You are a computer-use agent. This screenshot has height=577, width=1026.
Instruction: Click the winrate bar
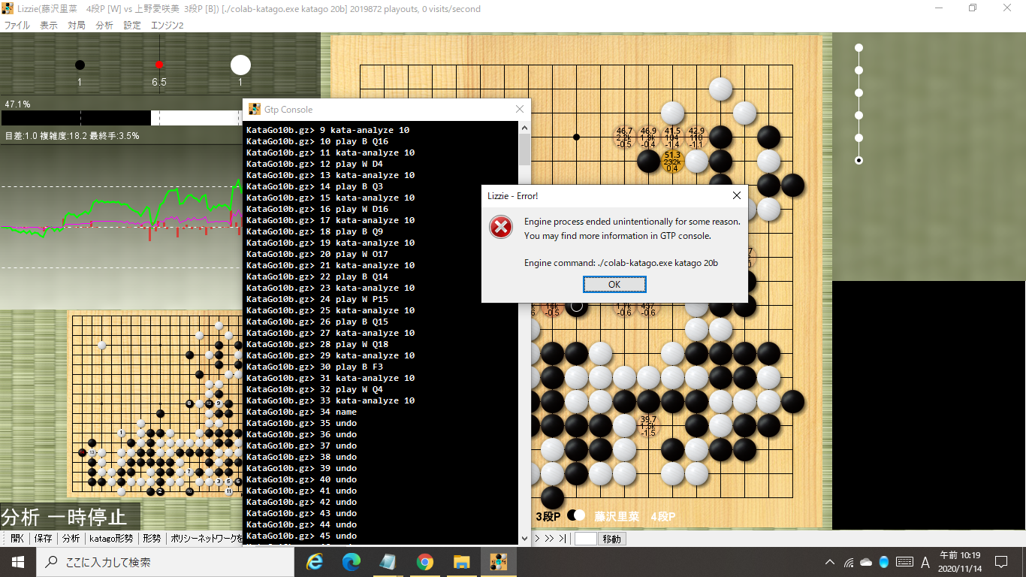pyautogui.click(x=122, y=117)
